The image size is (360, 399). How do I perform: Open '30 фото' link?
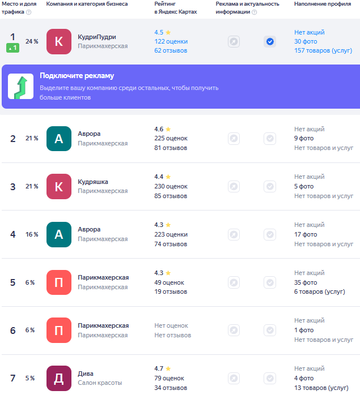tap(306, 41)
